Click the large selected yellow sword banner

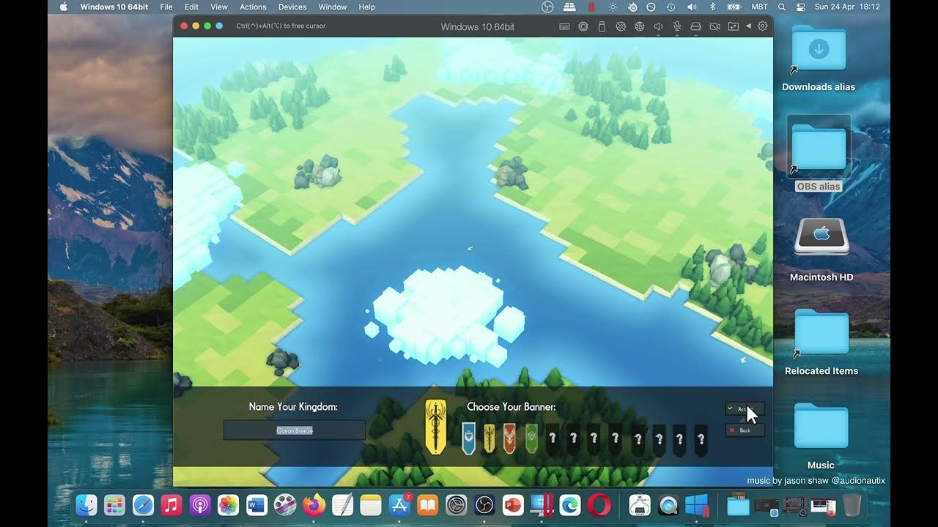436,427
